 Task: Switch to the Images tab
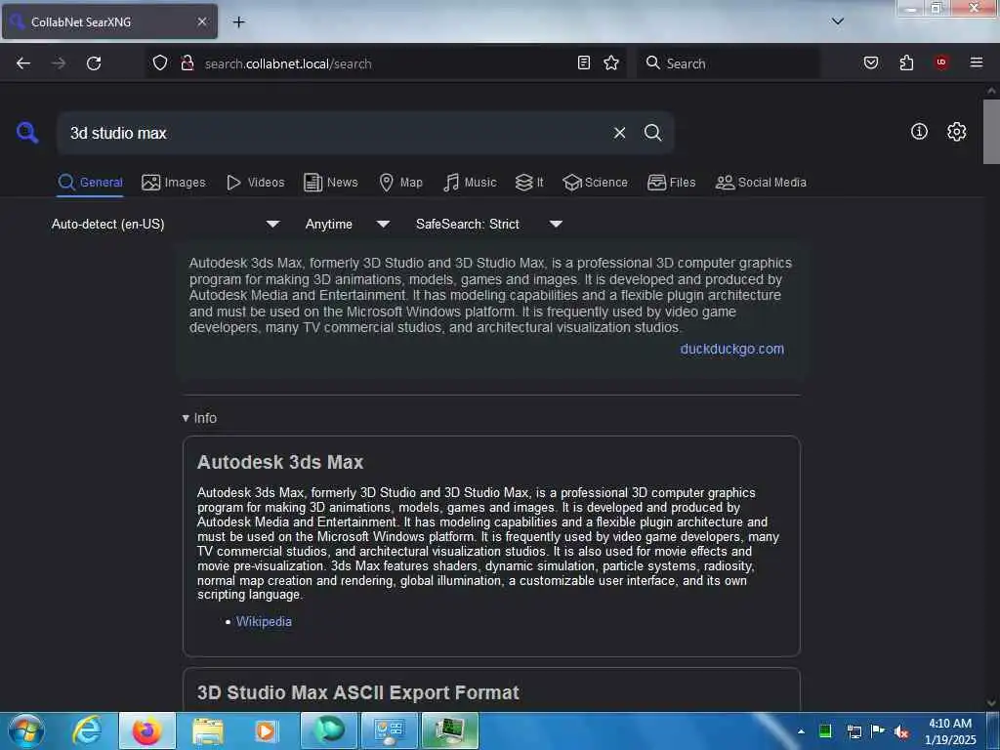point(174,183)
